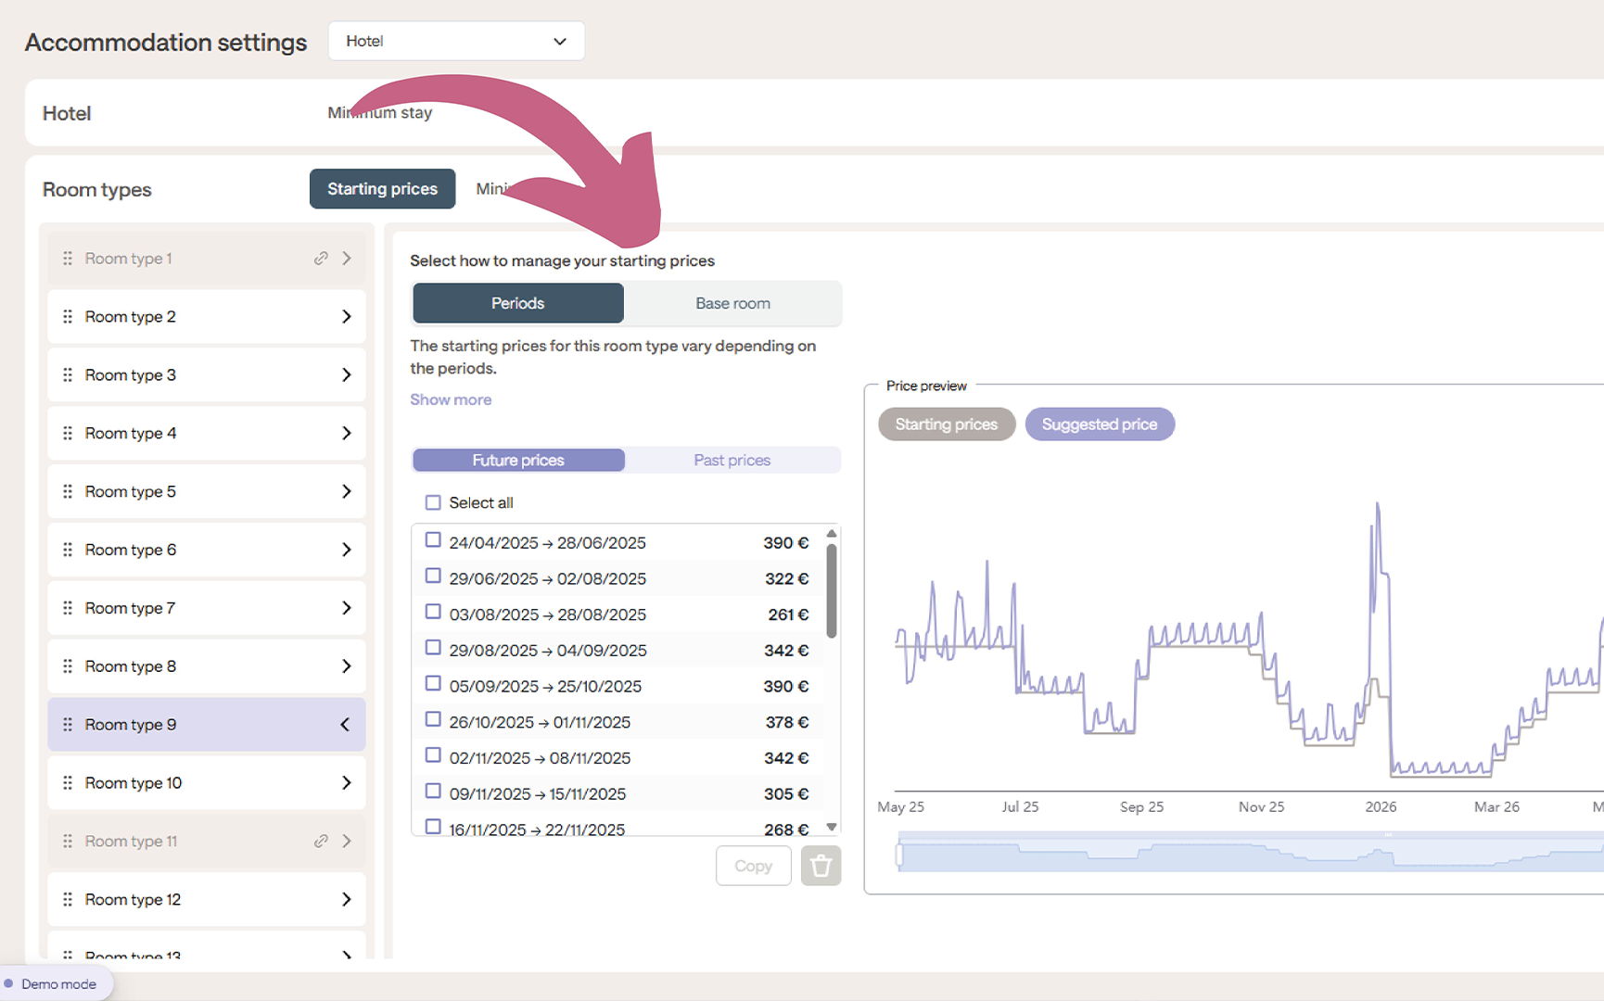1604x1001 pixels.
Task: Switch to Base room mode
Action: 732,304
